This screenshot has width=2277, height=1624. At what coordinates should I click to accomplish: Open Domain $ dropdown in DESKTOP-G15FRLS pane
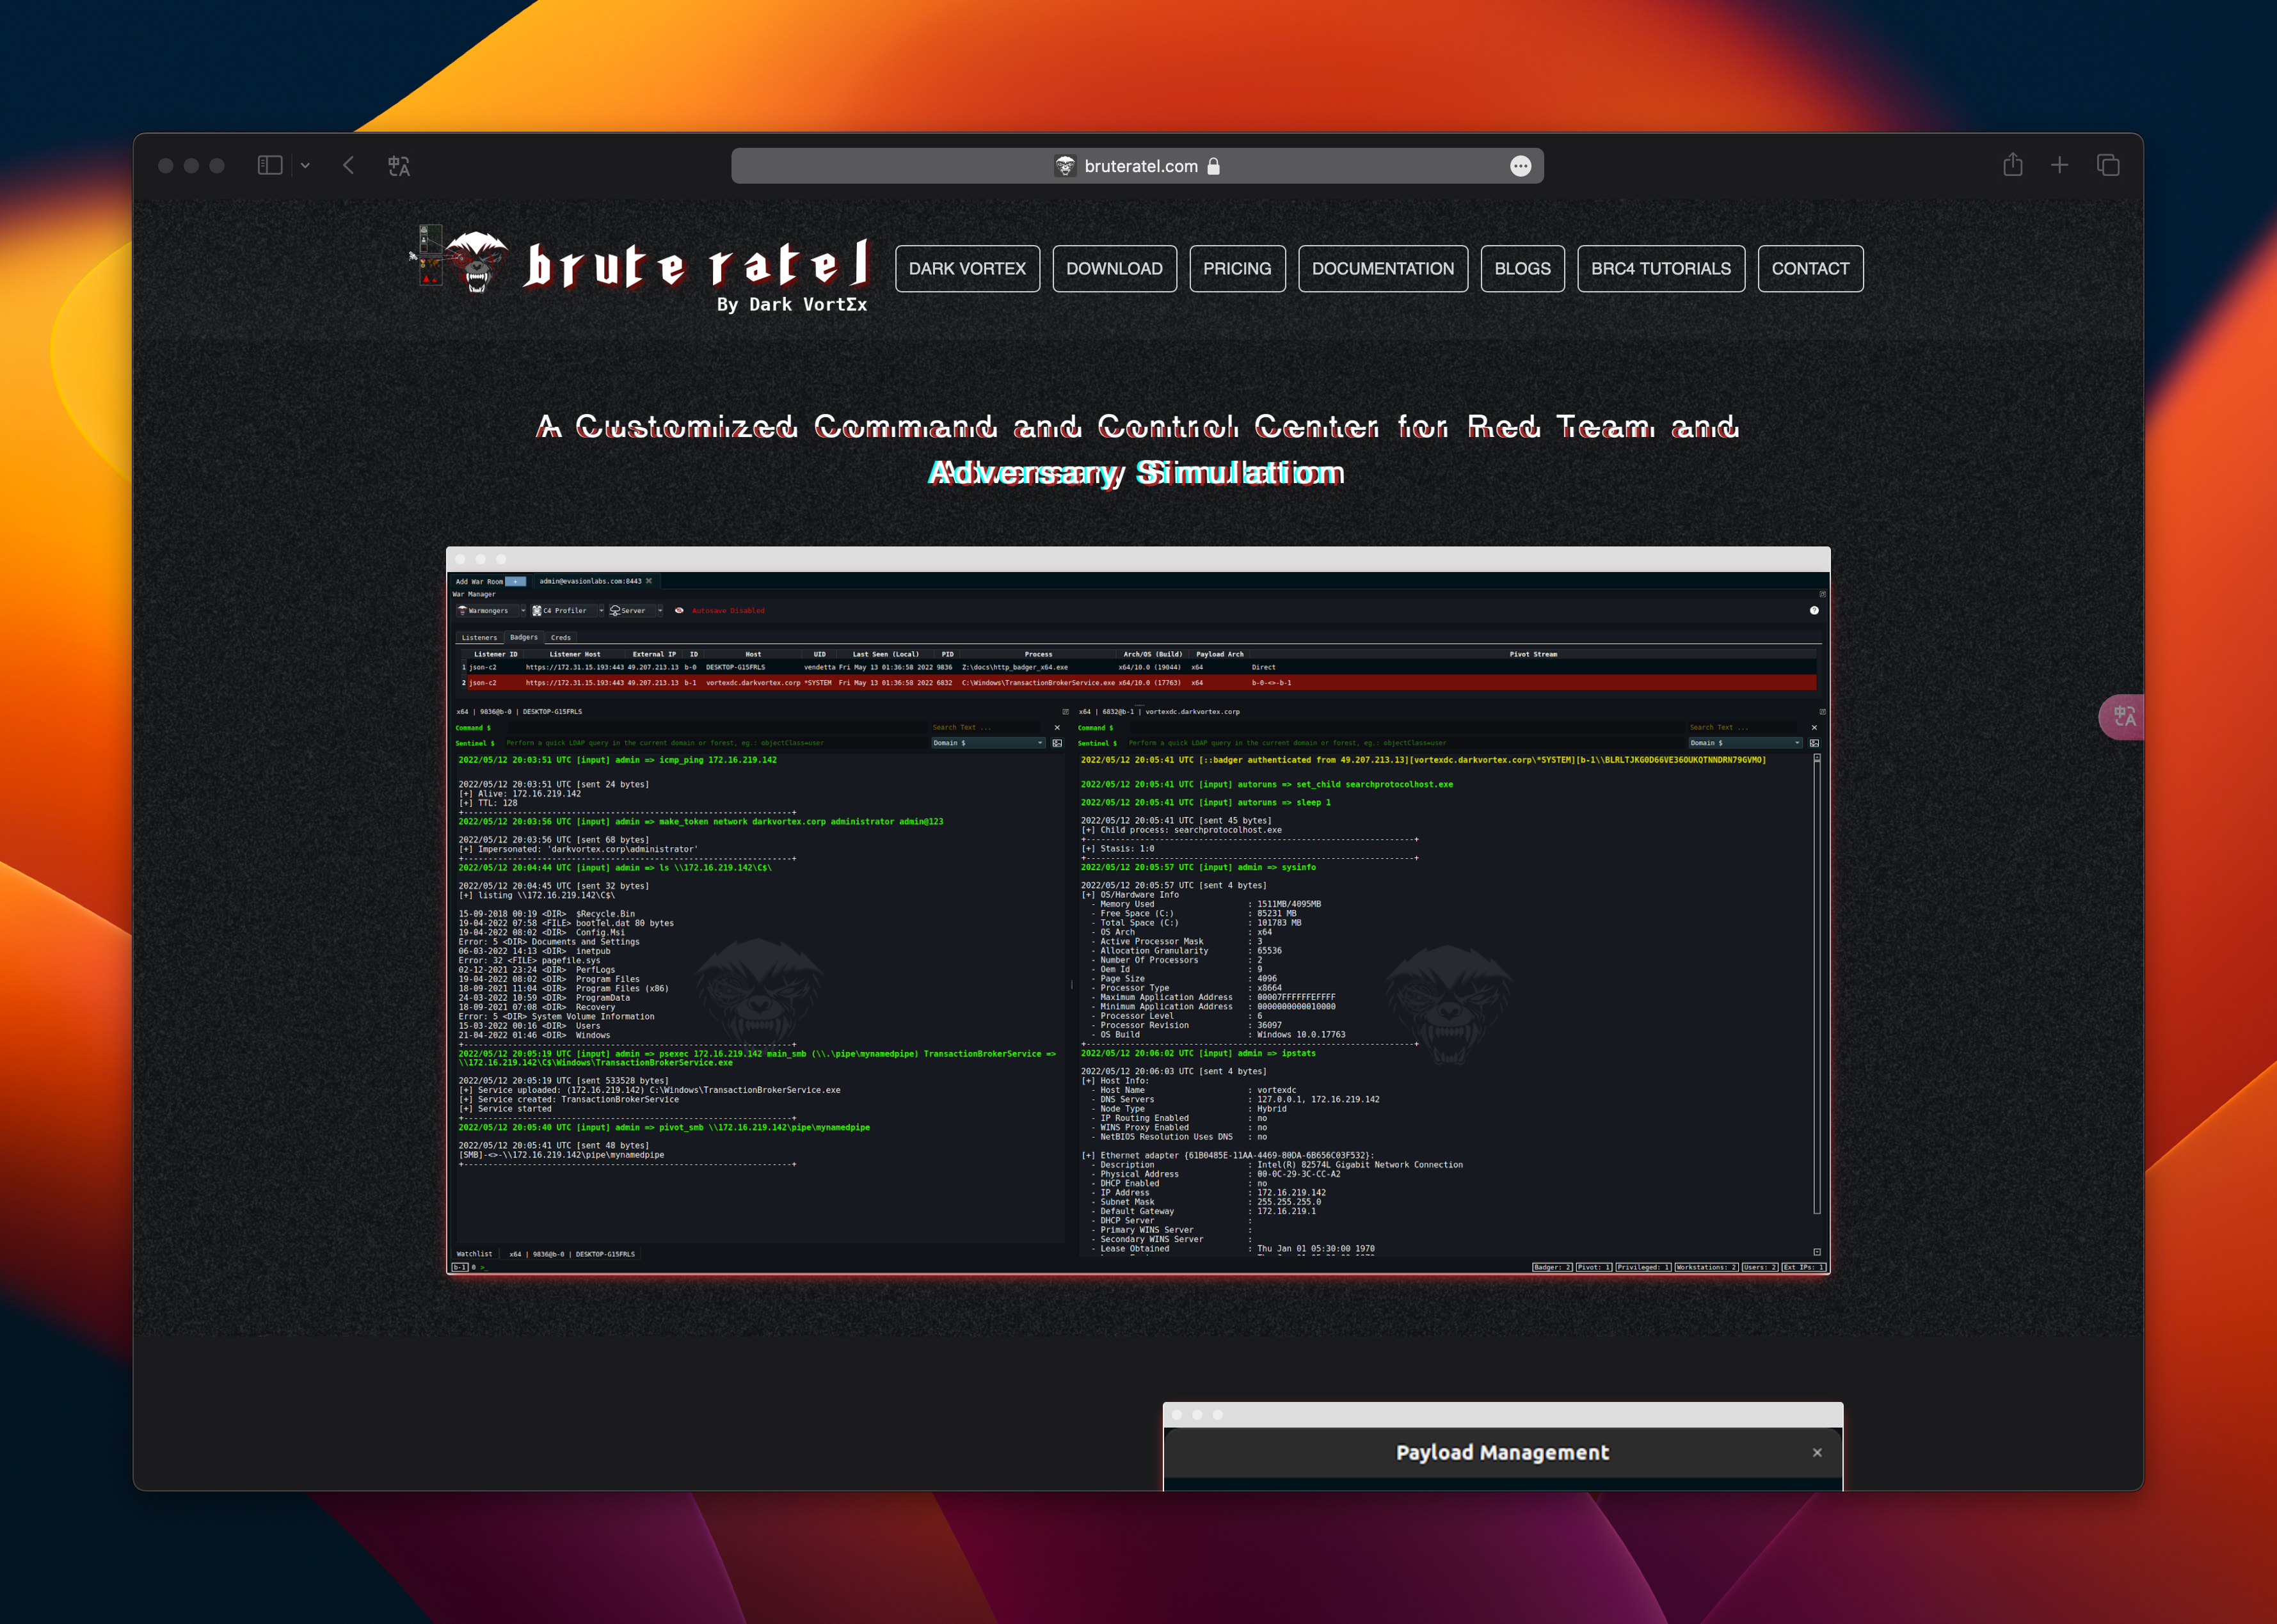(988, 743)
